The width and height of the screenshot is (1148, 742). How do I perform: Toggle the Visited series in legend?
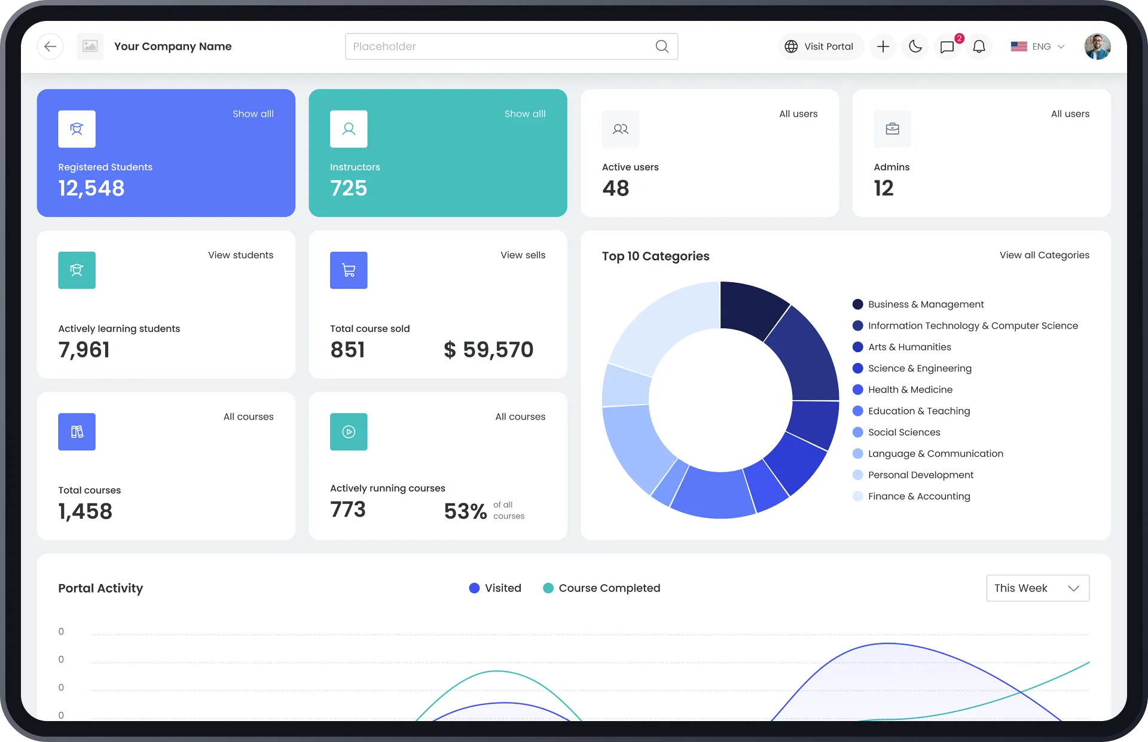(x=496, y=588)
